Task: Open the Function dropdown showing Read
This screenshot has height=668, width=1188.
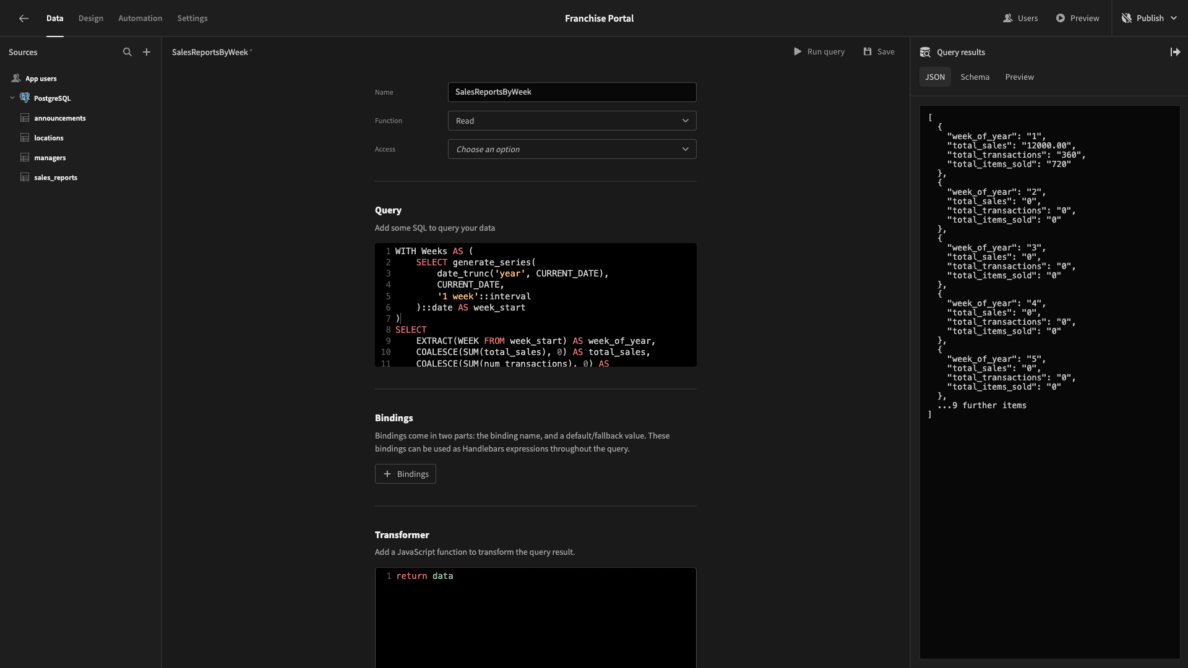Action: coord(572,121)
